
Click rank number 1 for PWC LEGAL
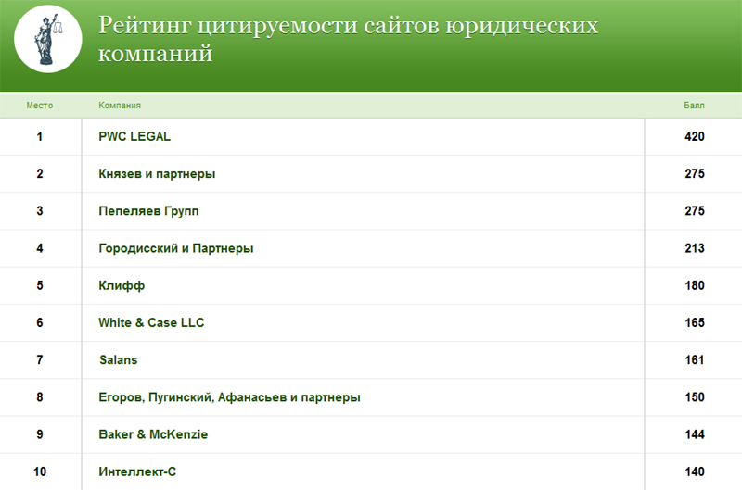pyautogui.click(x=40, y=136)
